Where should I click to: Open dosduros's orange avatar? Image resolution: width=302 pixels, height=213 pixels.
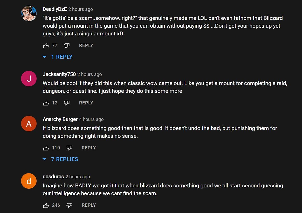coord(29,181)
